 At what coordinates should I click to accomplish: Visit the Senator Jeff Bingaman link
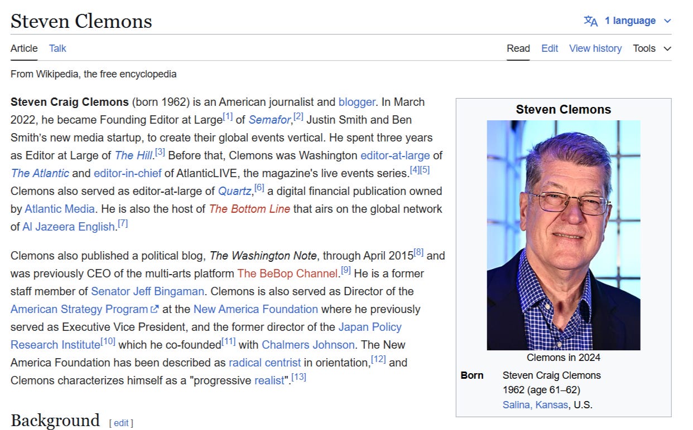click(148, 291)
